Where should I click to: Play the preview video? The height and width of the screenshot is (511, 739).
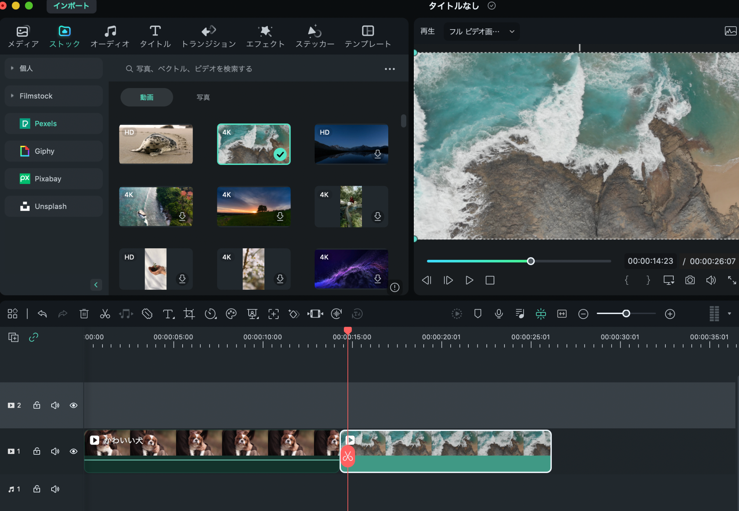pos(469,280)
